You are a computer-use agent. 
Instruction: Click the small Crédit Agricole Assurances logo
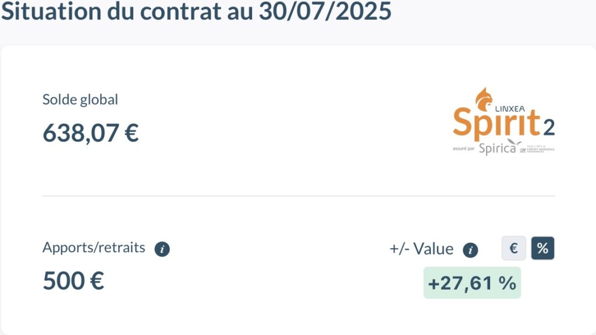(537, 149)
